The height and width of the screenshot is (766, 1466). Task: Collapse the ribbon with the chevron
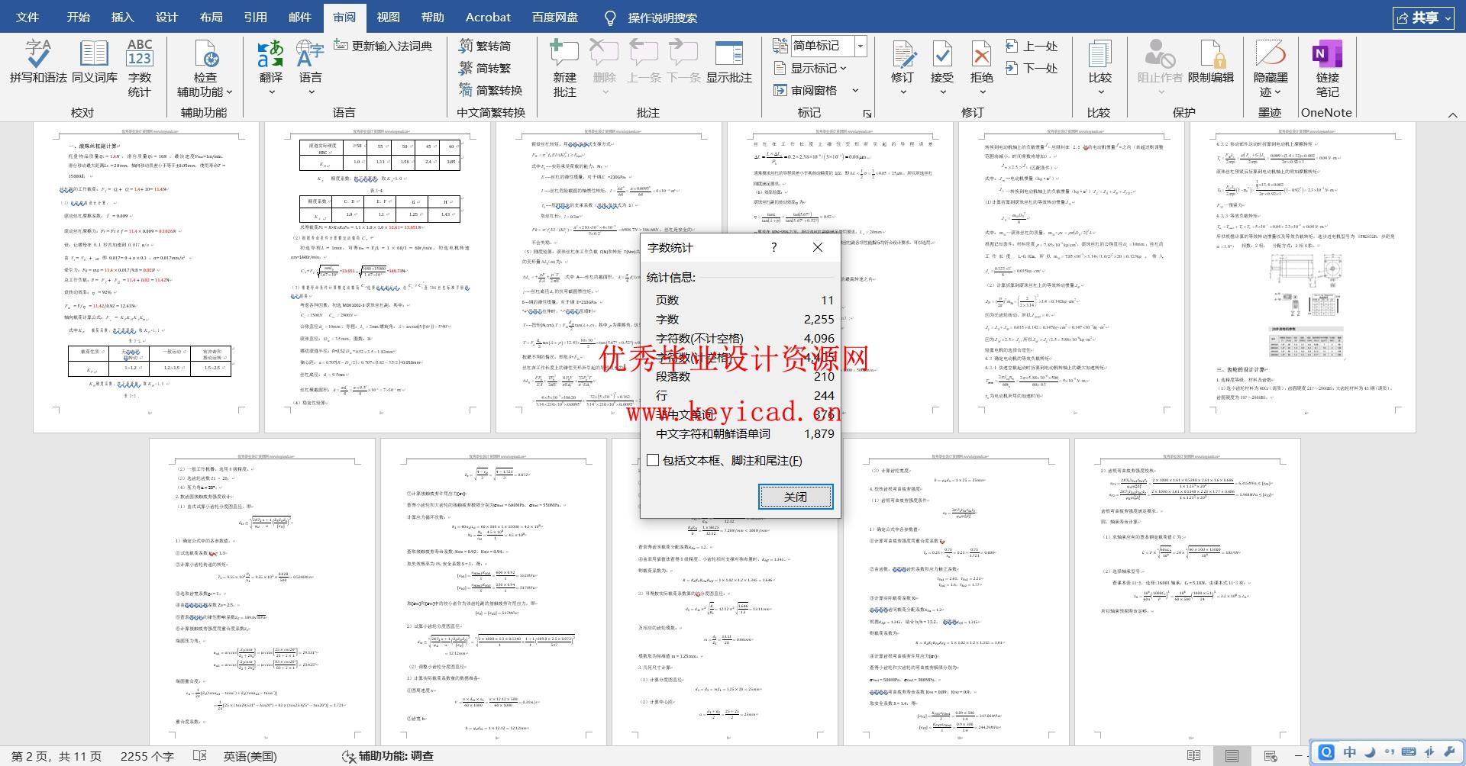1452,114
